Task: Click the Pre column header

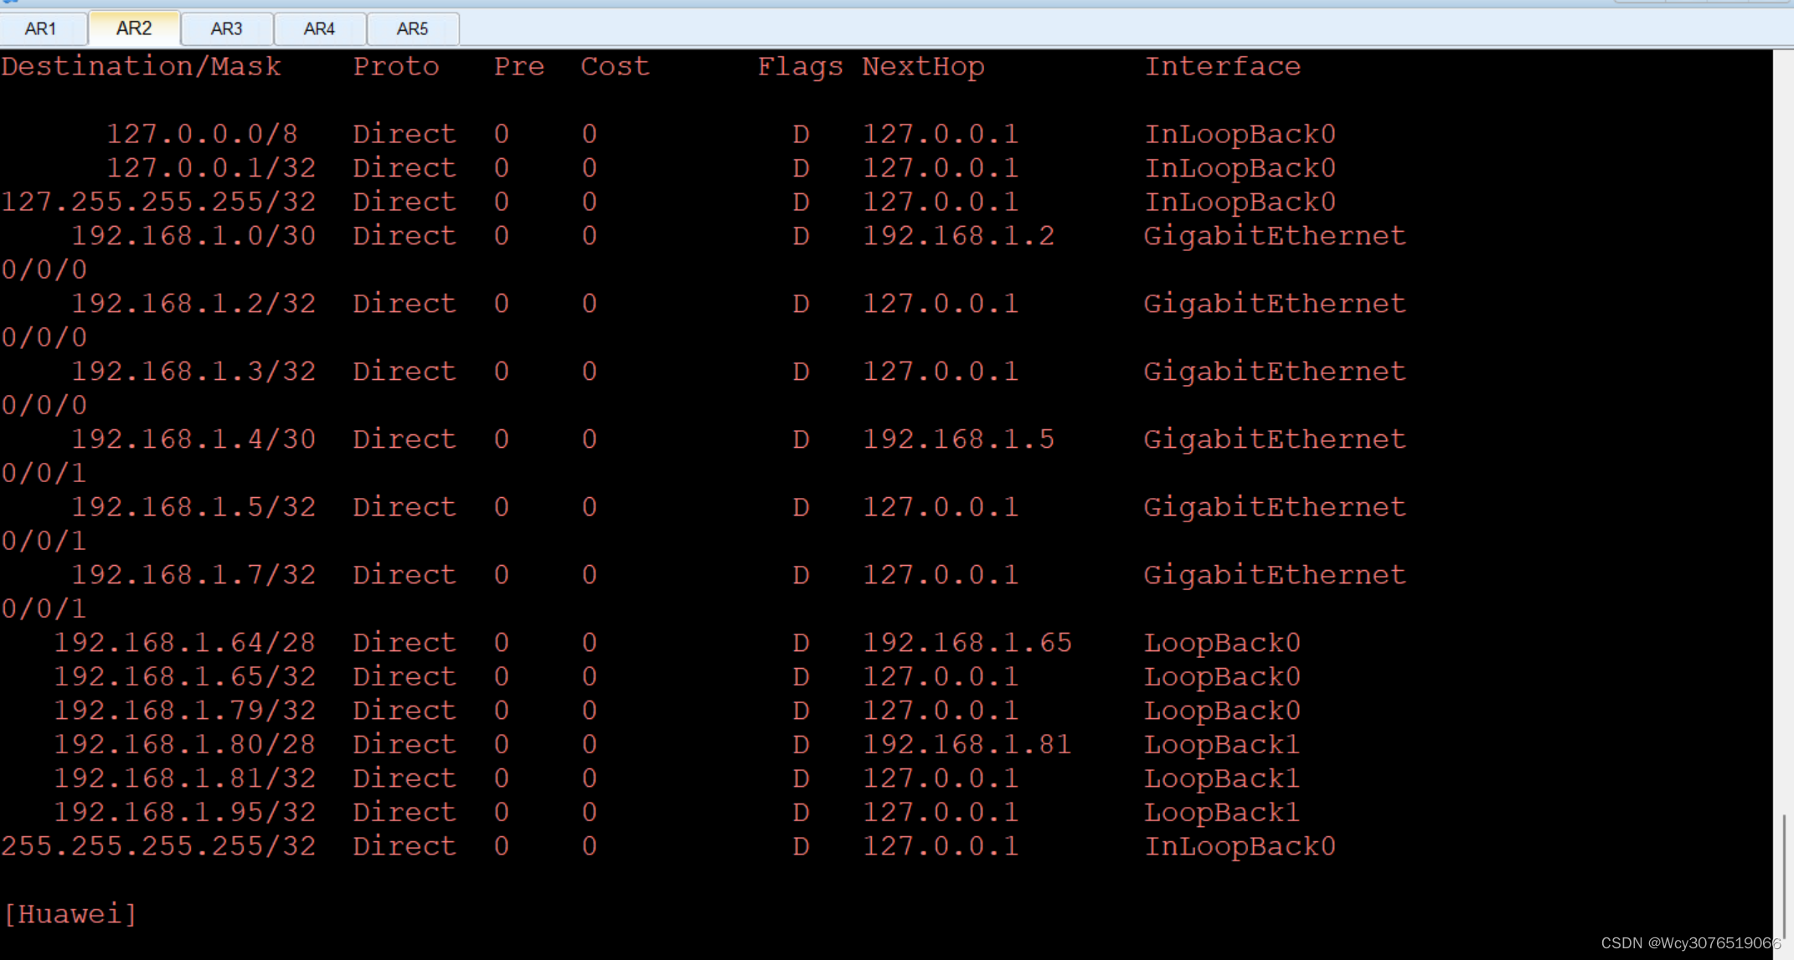Action: pyautogui.click(x=519, y=66)
